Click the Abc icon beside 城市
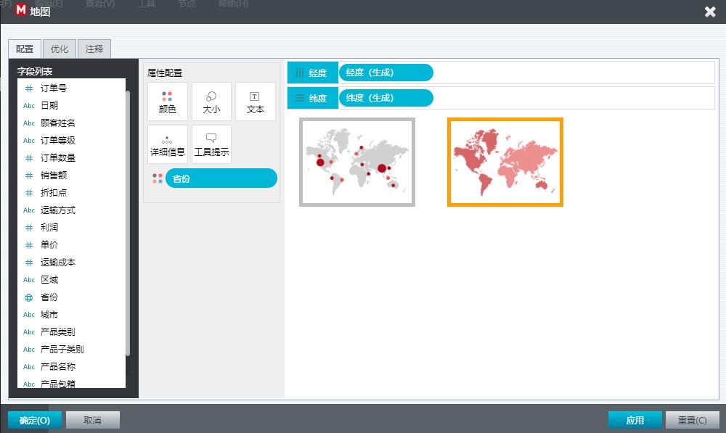726x433 pixels. [29, 315]
